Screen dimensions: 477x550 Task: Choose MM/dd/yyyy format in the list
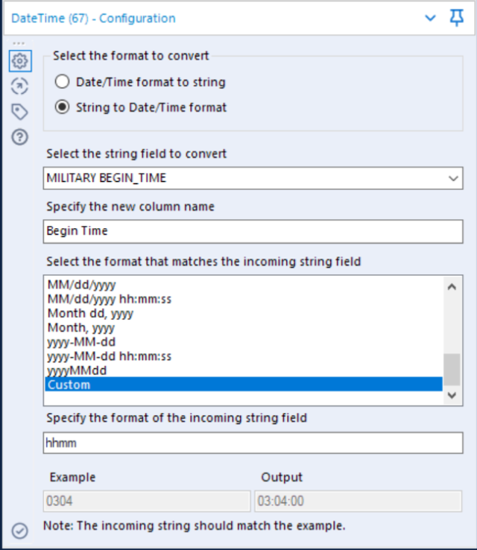coord(244,285)
